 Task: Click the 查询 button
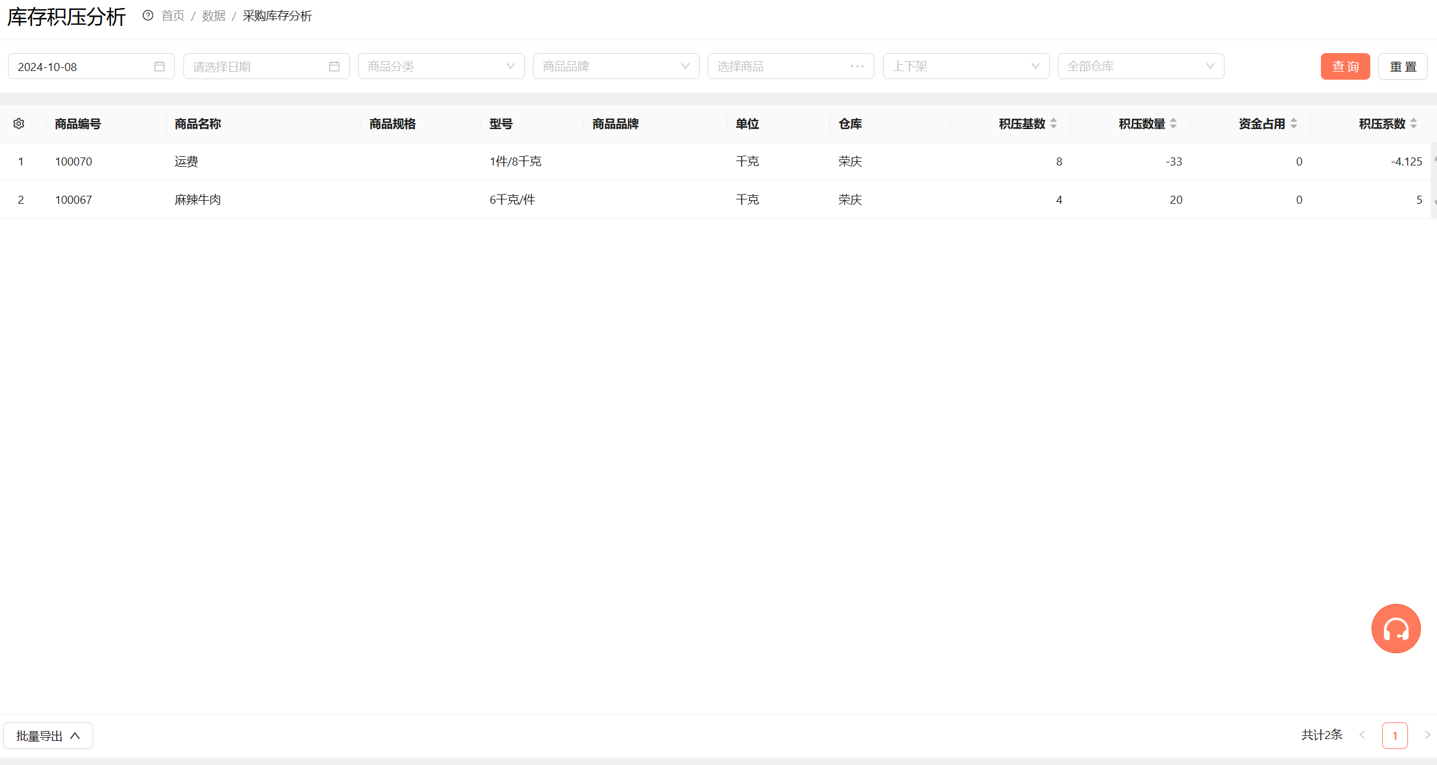(x=1345, y=66)
